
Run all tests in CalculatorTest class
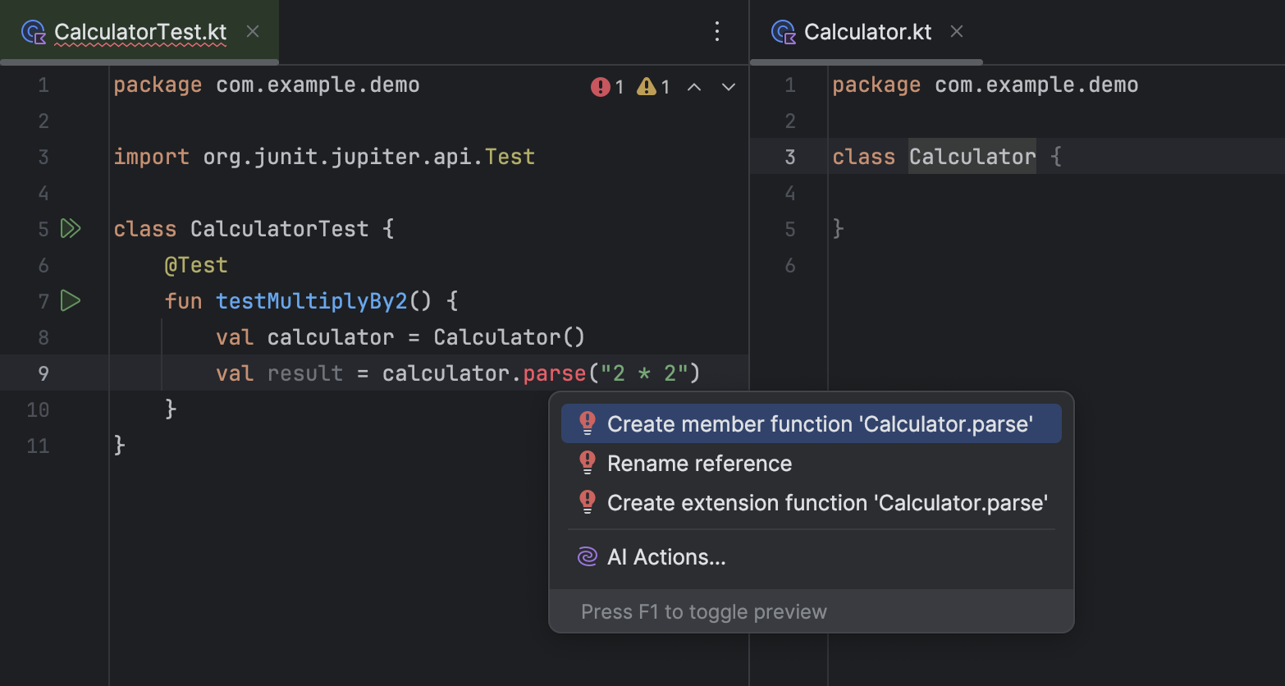71,229
